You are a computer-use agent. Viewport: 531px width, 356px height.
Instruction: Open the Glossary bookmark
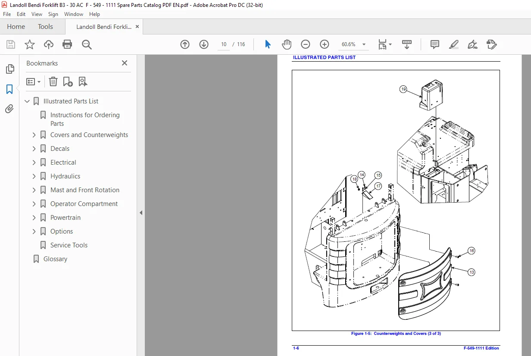(55, 259)
